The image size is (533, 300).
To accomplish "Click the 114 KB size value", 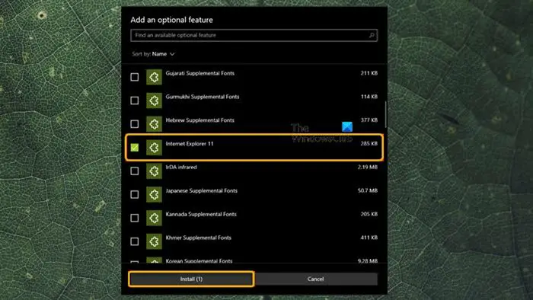I will 369,97.
